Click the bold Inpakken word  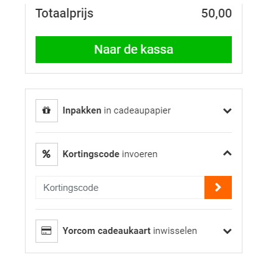(82, 110)
